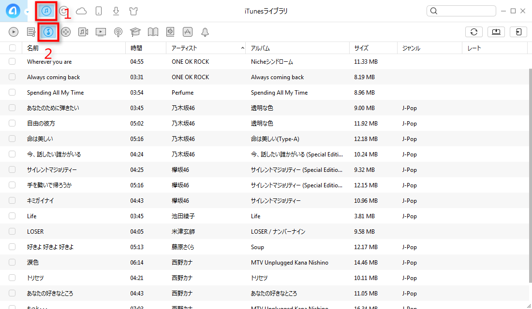Viewport: 532px width, 309px height.
Task: Select the iTunes U graduation cap icon
Action: [135, 32]
